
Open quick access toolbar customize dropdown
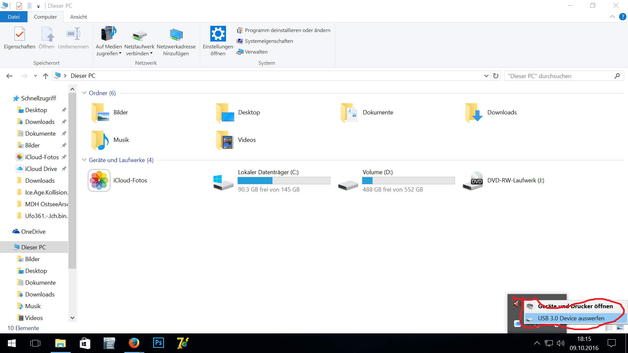tap(38, 6)
